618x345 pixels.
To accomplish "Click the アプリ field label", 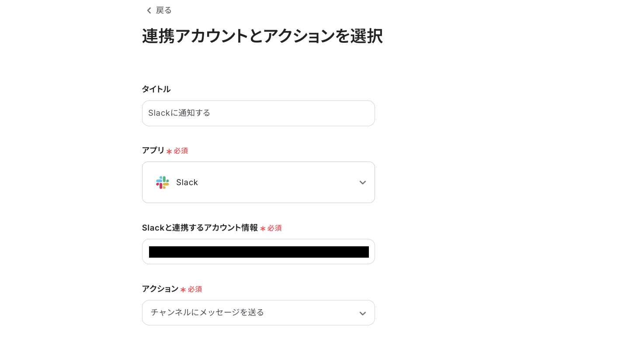I will (153, 150).
